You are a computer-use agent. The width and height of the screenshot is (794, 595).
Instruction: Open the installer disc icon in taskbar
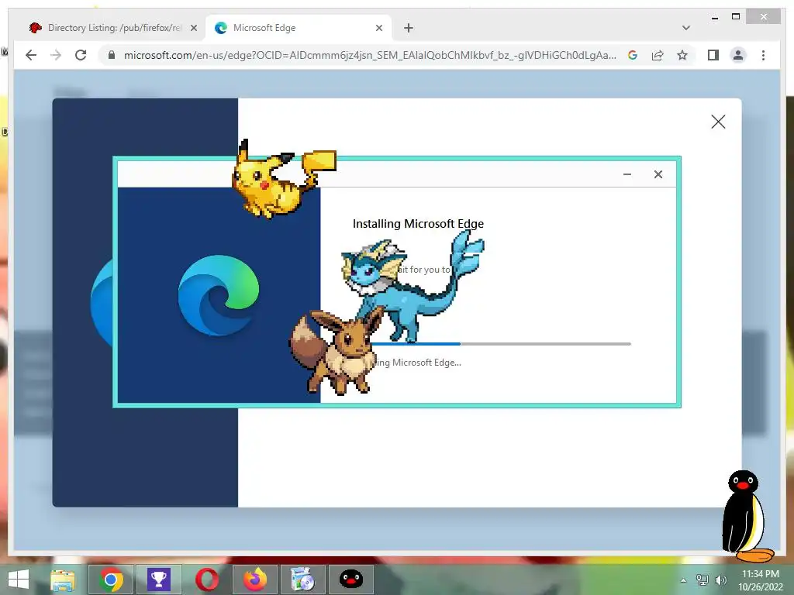[303, 580]
